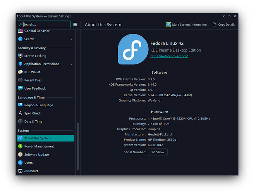The height and width of the screenshot is (194, 254).
Task: Click manufacturer value Hewlett-Packard
Action: tap(160, 134)
